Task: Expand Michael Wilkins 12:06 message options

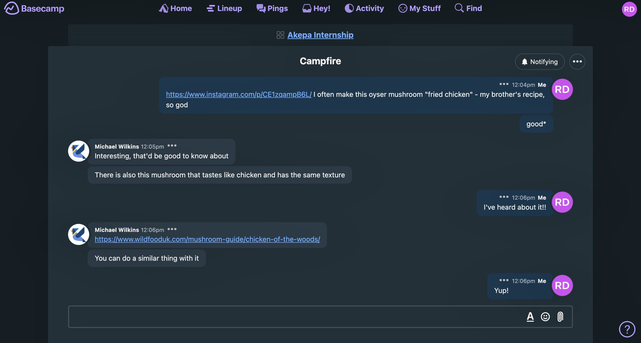Action: point(172,230)
